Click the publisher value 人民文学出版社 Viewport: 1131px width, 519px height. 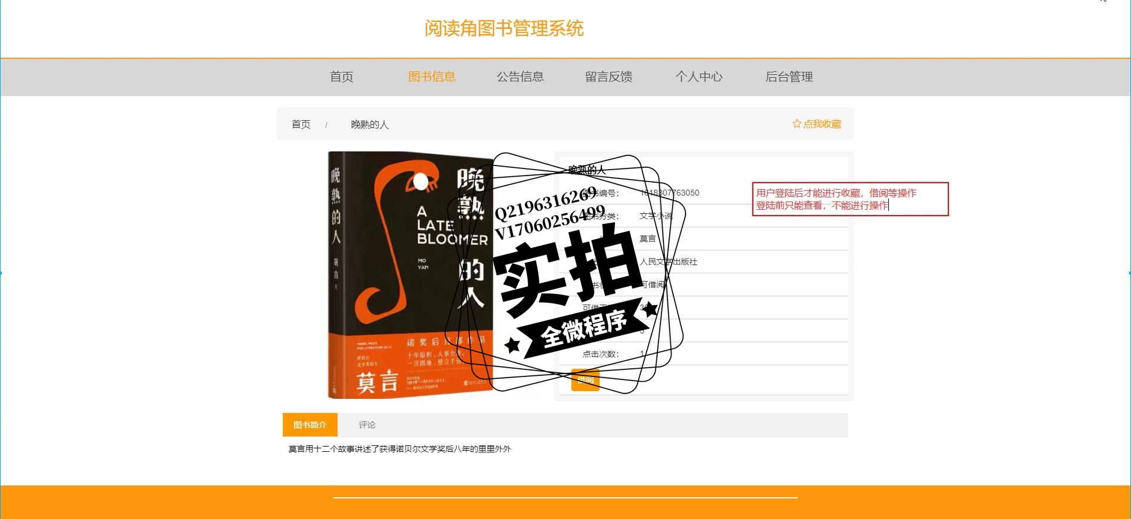pos(669,262)
